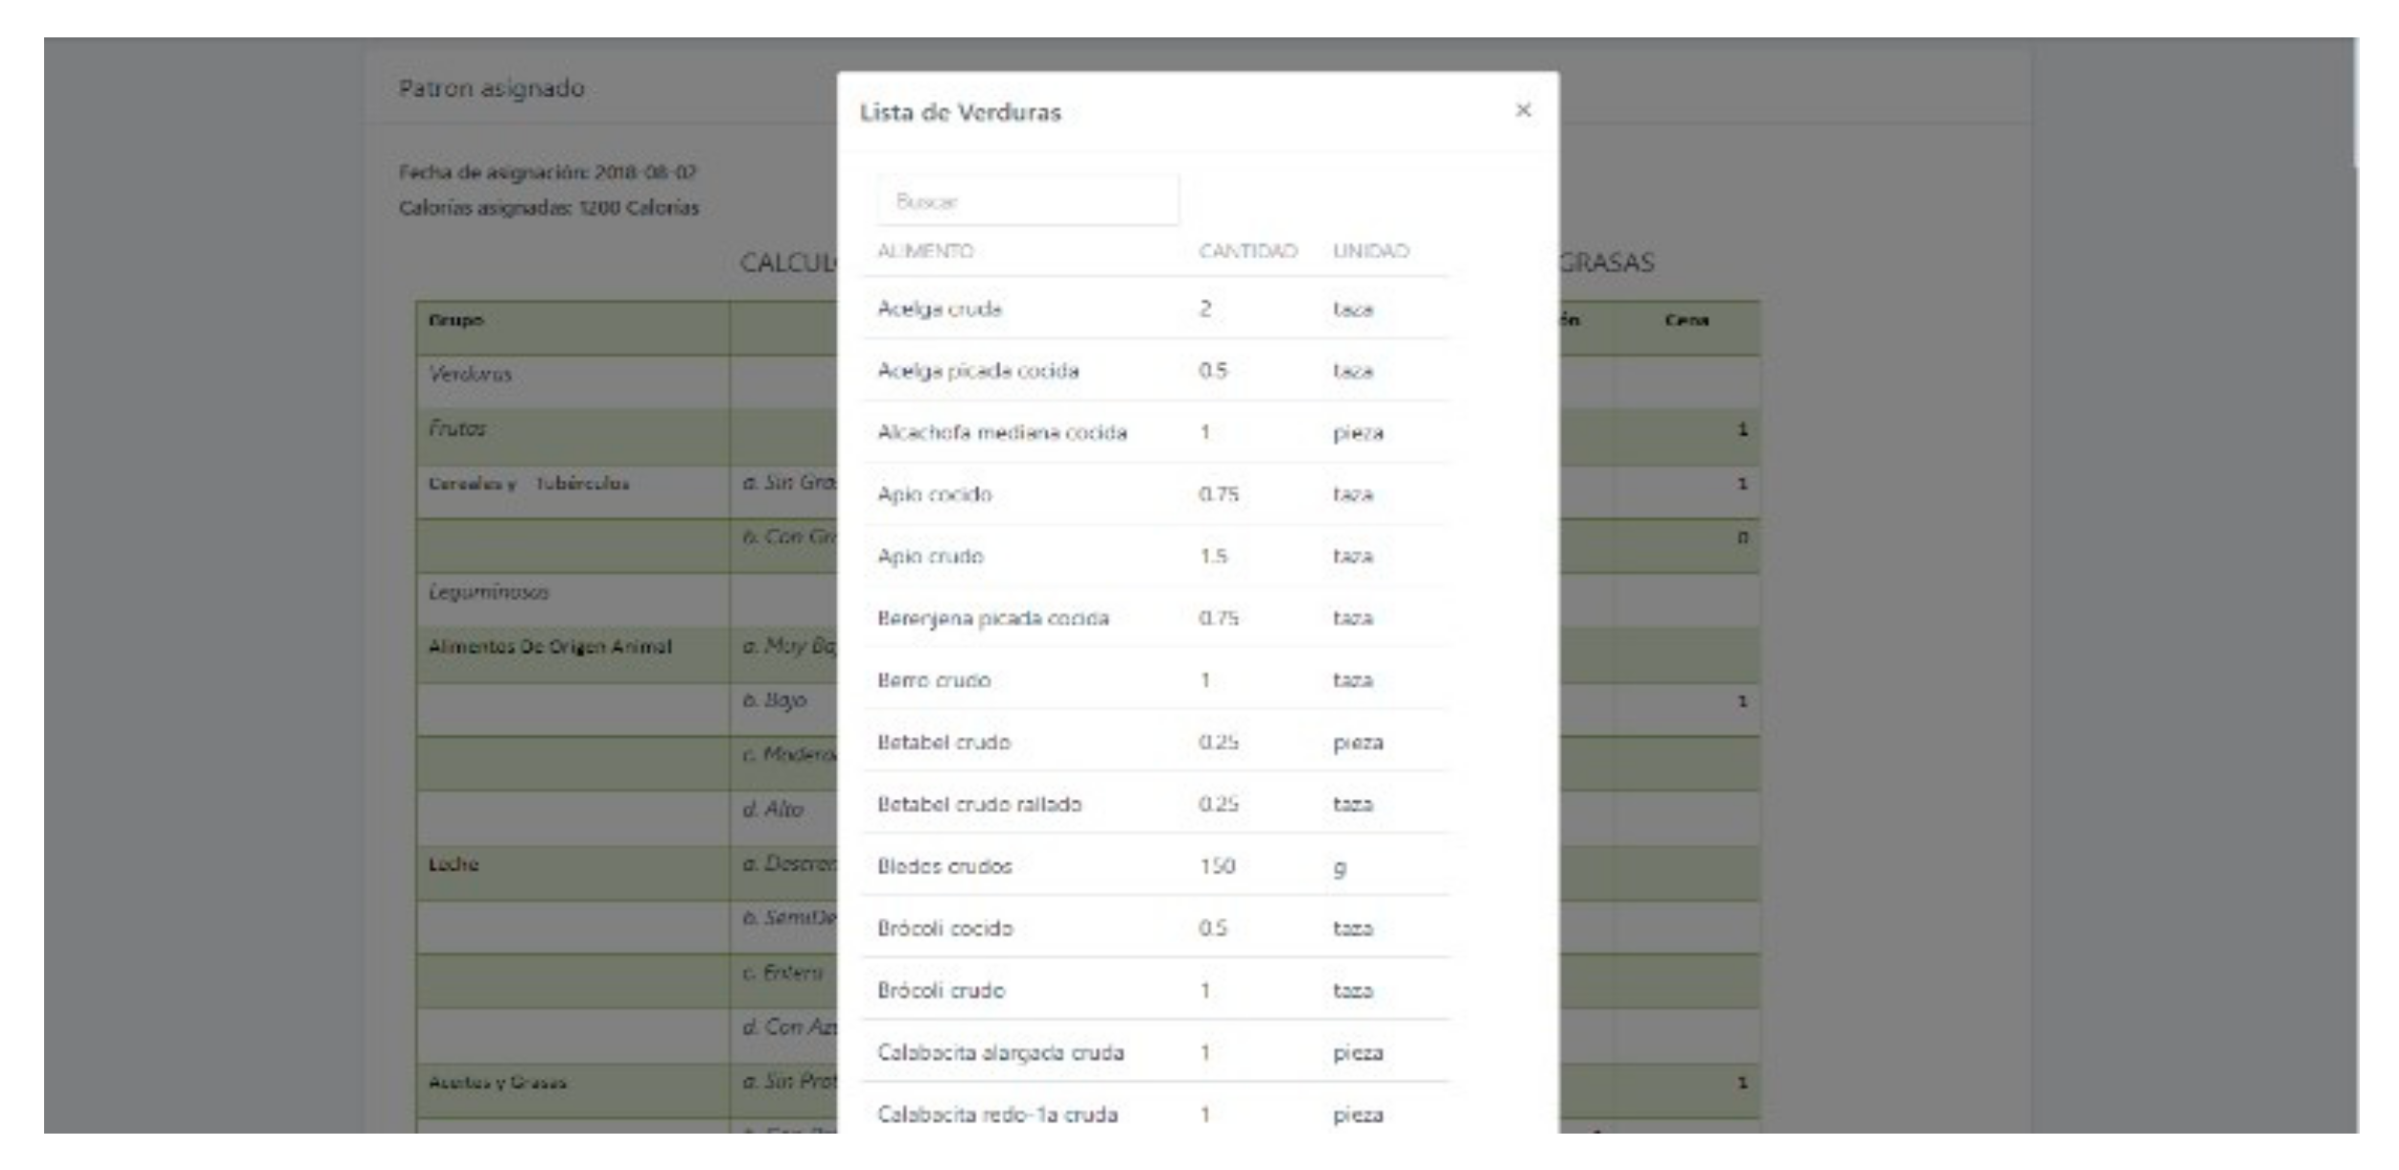
Task: Select the Alcachofa mediana cocida row
Action: pos(1002,432)
